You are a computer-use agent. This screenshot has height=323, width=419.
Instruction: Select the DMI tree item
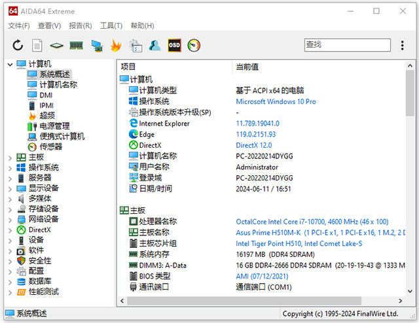pos(46,95)
